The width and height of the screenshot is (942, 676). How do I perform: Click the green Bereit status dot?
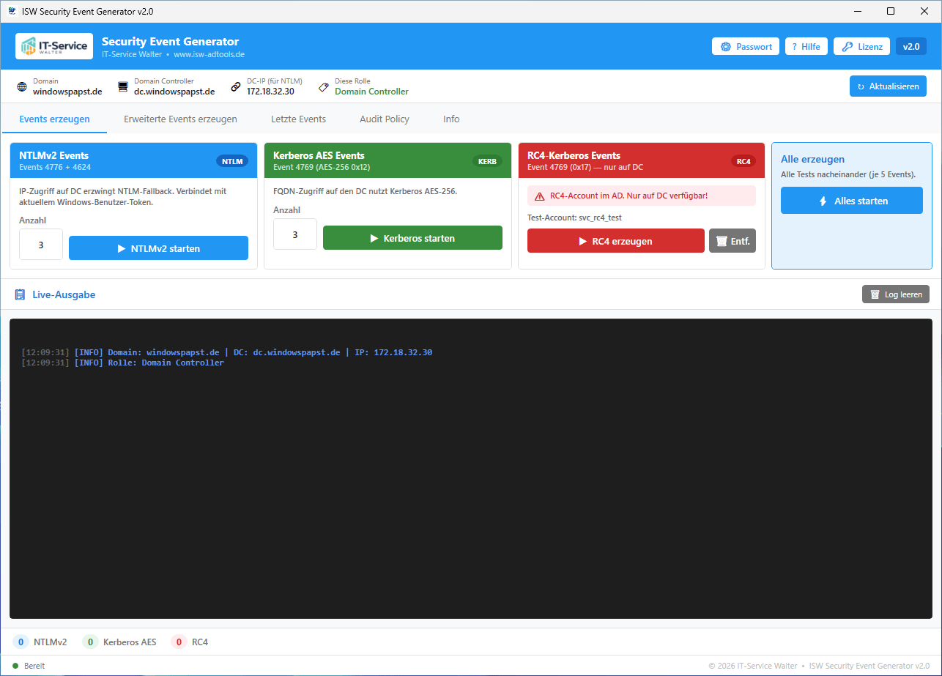(x=15, y=666)
